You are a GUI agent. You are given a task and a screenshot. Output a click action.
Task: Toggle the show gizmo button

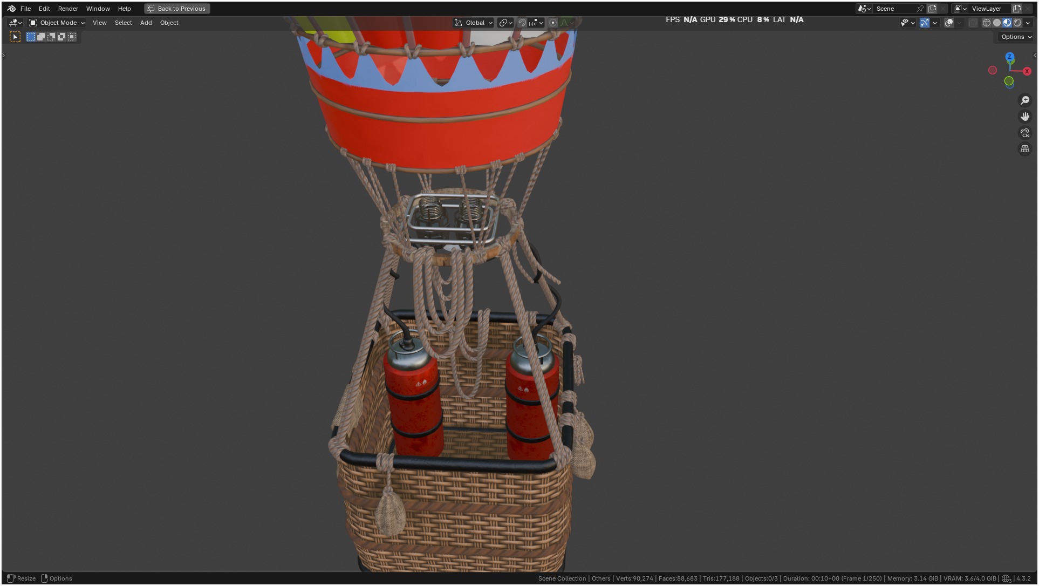(925, 23)
